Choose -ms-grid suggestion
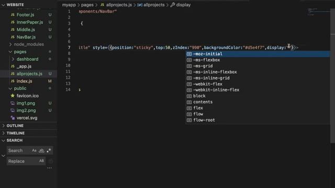335x188 pixels. coord(258,66)
